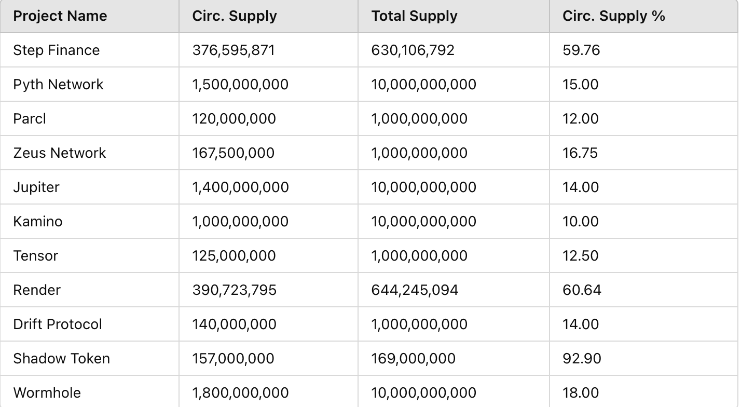741x407 pixels.
Task: Select the Step Finance project cell
Action: pyautogui.click(x=56, y=50)
